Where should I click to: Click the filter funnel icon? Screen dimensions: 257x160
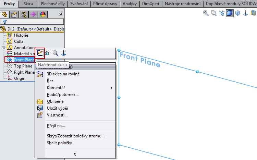point(4,22)
